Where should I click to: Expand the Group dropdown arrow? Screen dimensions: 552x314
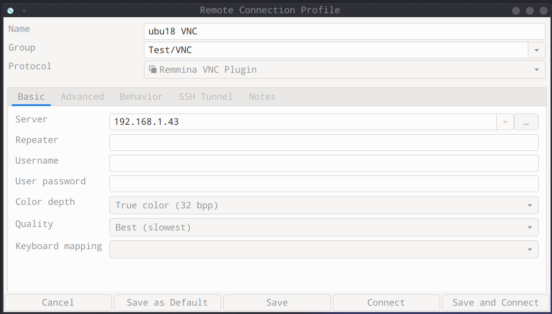click(536, 50)
